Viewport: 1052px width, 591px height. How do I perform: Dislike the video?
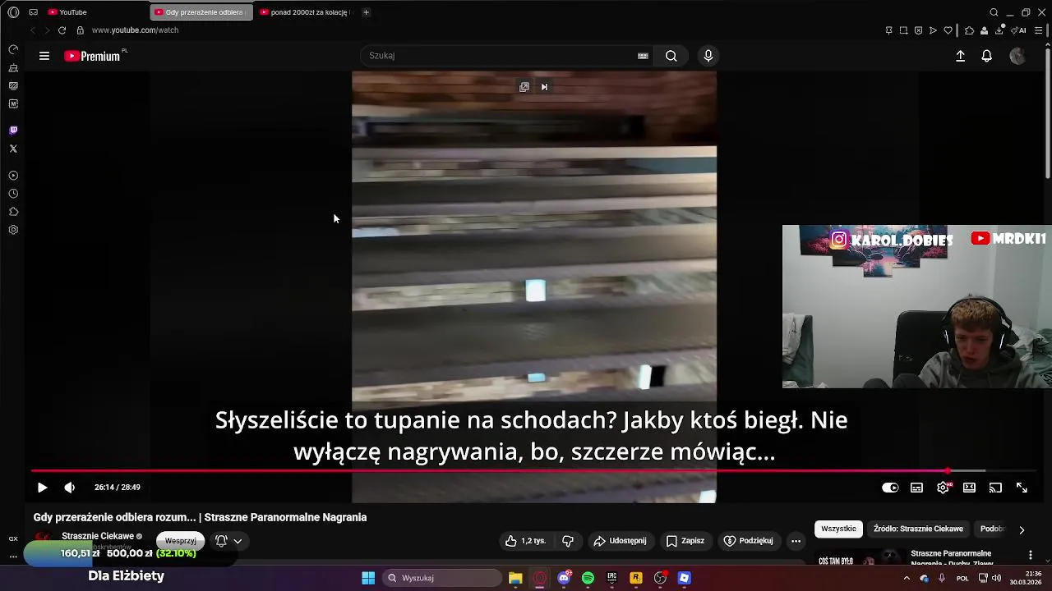(568, 541)
